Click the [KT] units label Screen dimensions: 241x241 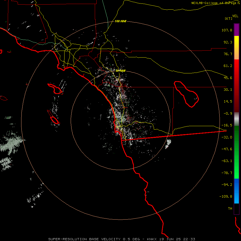[229, 18]
